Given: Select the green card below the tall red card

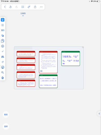Looking at the screenshot, I should (x=48, y=81).
